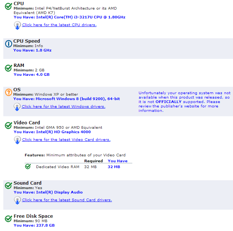Image resolution: width=233 pixels, height=231 pixels.
Task: Click the download disc icon for Windows drivers
Action: click(17, 107)
